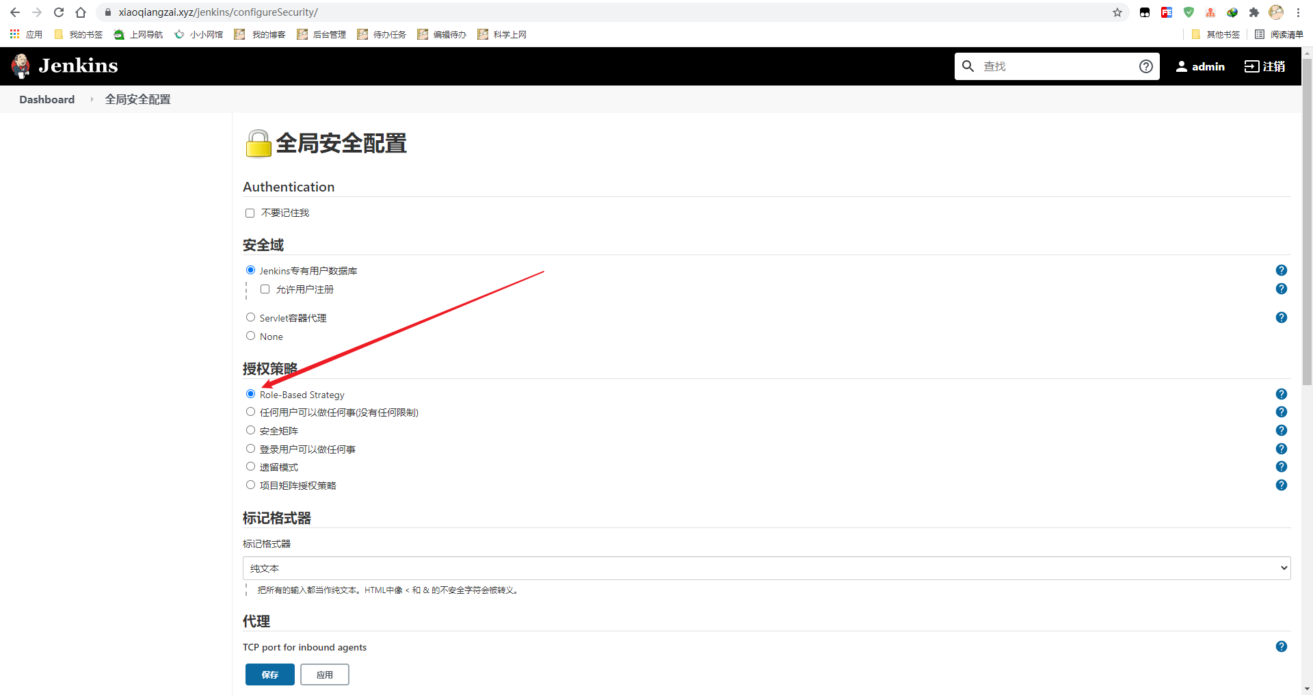The image size is (1313, 695).
Task: Open help for TCP port inbound agents
Action: point(1282,646)
